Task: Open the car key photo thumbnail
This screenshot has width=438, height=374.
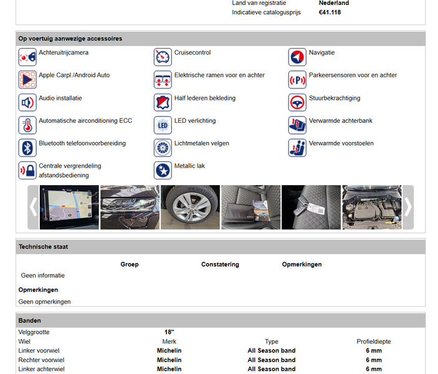Action: pos(311,207)
